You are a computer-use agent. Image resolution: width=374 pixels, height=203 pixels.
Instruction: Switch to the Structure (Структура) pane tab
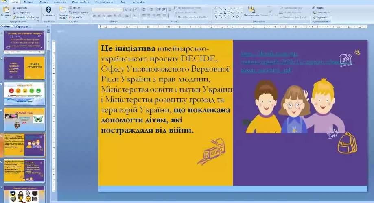22,26
